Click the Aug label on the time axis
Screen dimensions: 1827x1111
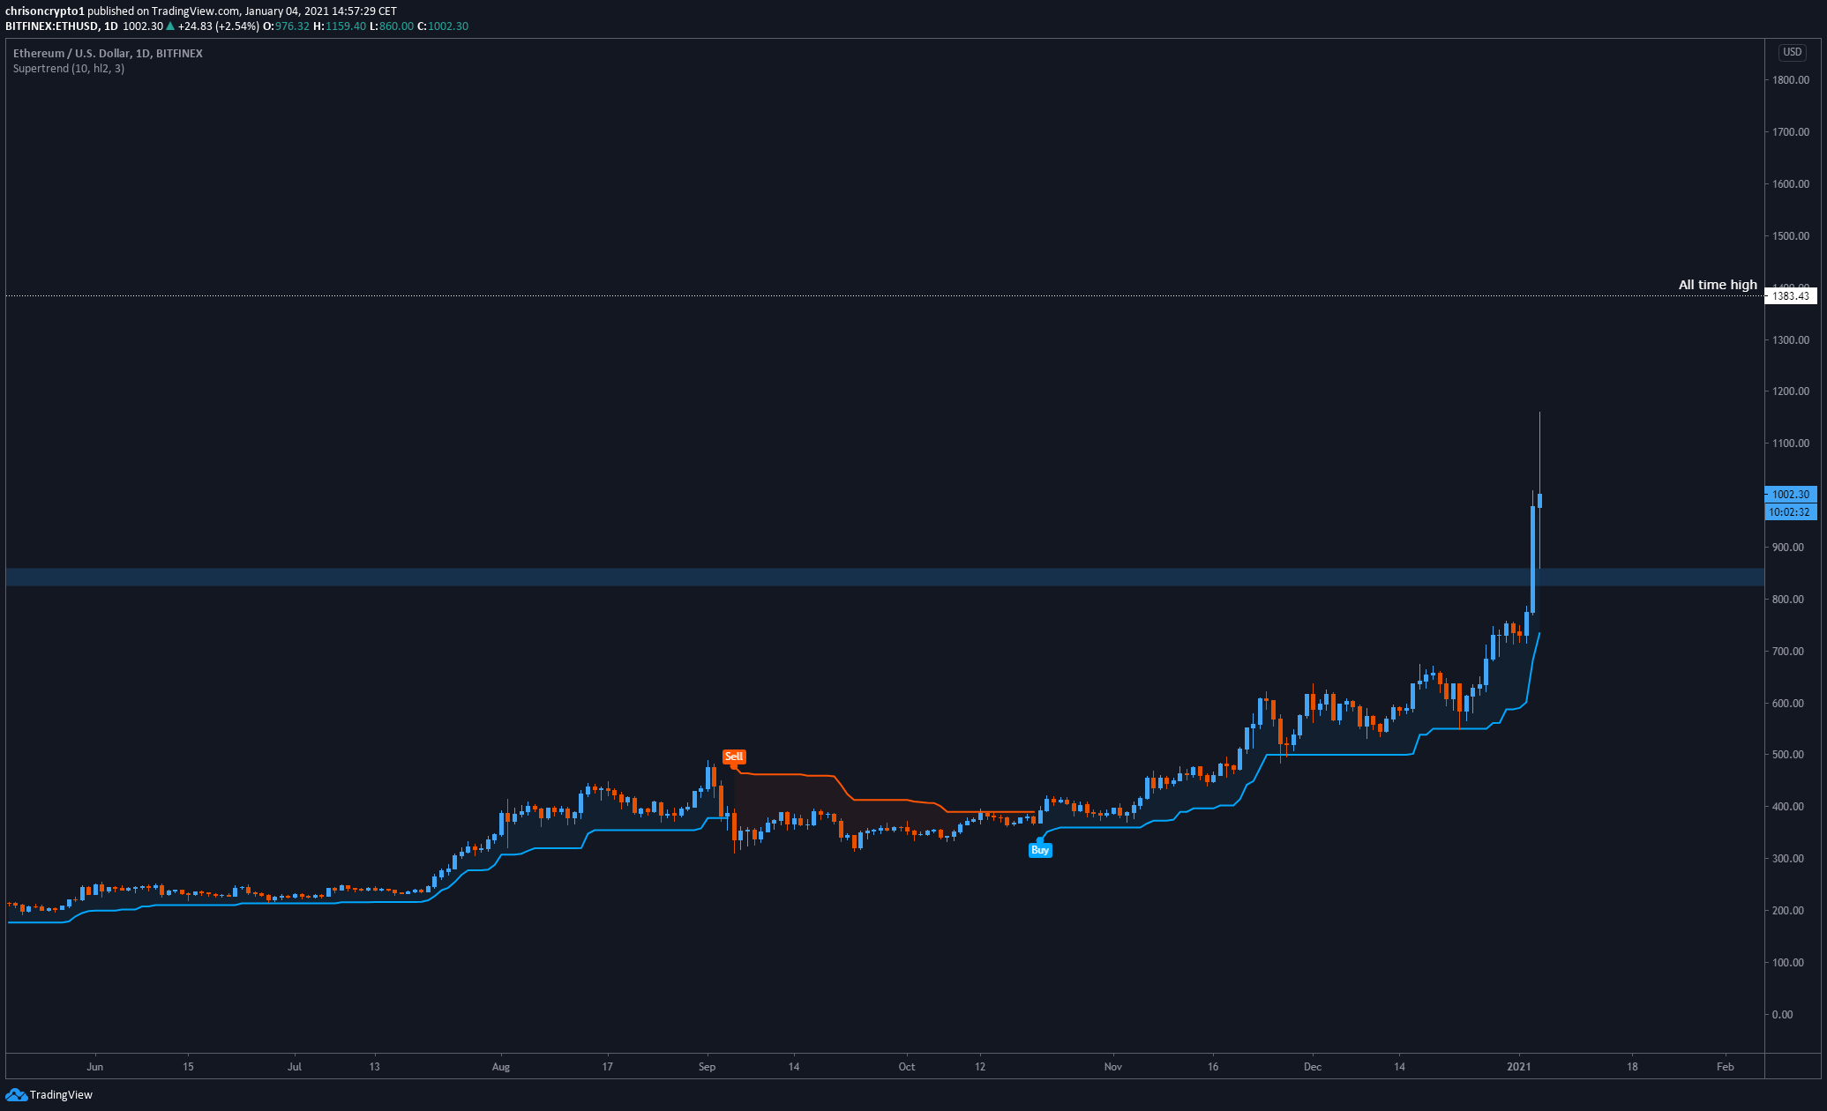(x=501, y=1067)
